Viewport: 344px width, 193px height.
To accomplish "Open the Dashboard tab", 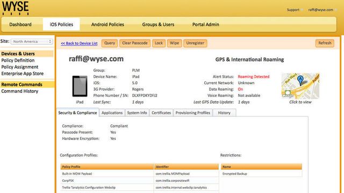I will (20, 25).
